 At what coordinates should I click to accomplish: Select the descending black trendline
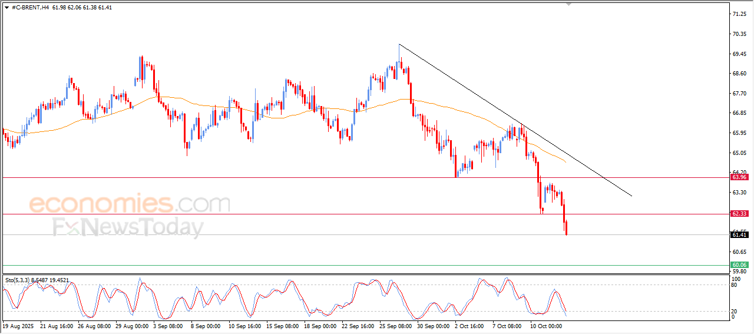tap(515, 120)
